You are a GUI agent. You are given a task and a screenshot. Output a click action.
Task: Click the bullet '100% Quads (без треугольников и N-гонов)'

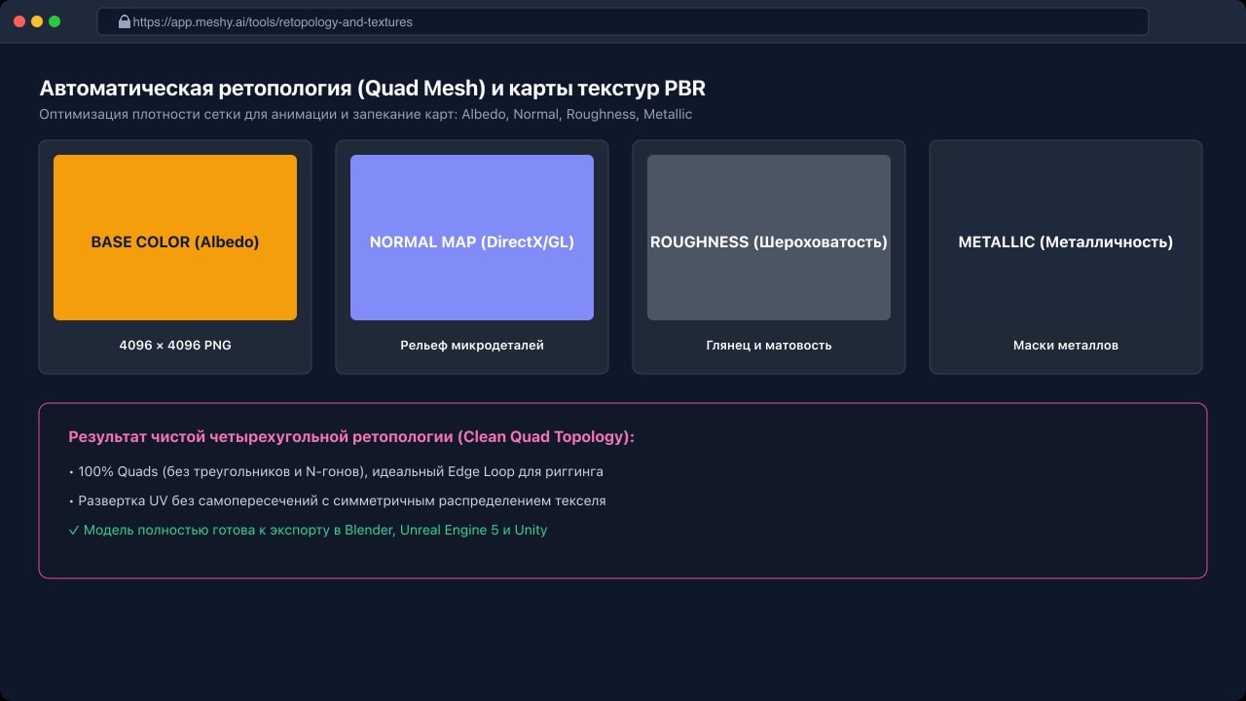pos(220,472)
